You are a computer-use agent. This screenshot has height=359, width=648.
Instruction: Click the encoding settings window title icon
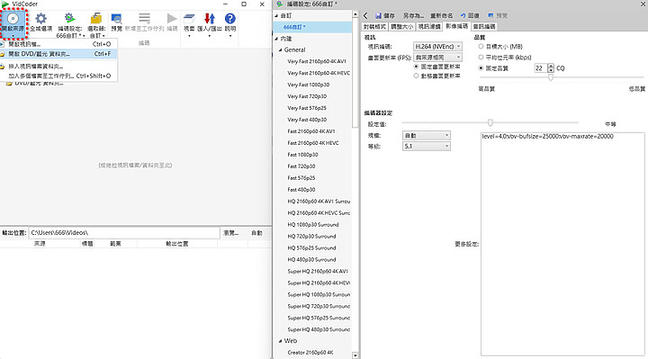coord(280,4)
